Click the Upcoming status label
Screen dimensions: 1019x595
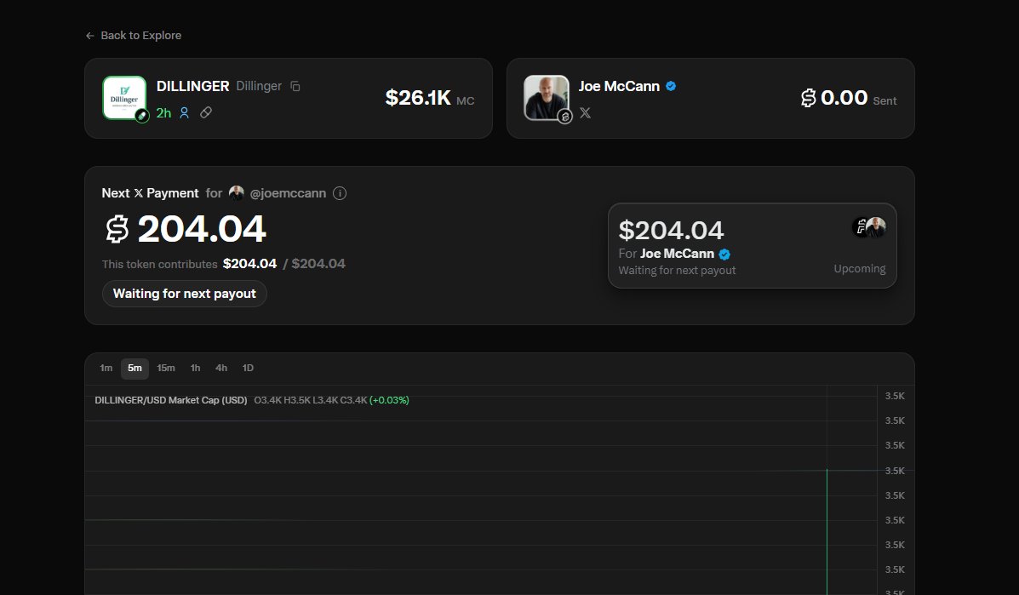859,269
